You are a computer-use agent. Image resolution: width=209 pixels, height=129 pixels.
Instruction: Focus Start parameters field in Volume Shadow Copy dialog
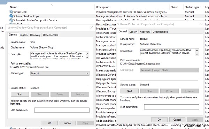[x=62, y=110]
